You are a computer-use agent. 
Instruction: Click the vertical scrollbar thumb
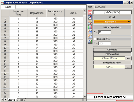(85, 14)
